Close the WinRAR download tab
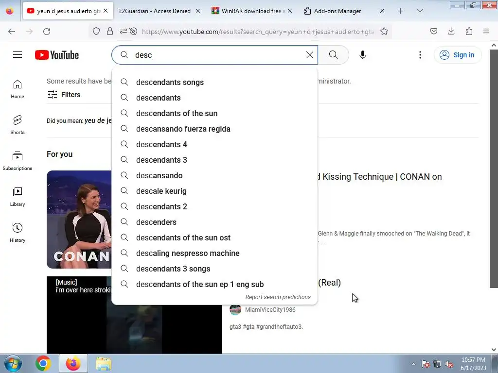The image size is (498, 373). [290, 11]
